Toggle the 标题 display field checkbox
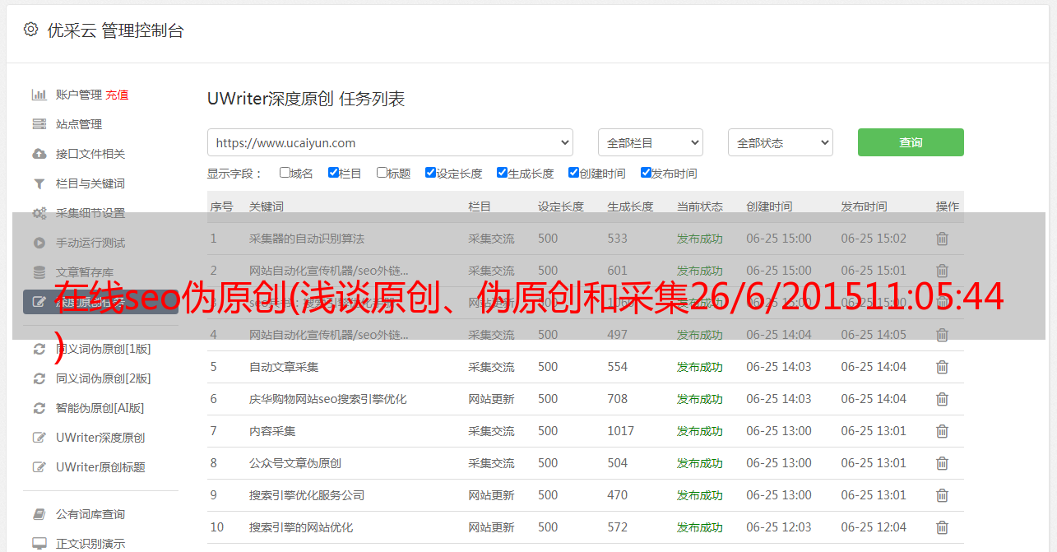The height and width of the screenshot is (552, 1057). pyautogui.click(x=382, y=173)
